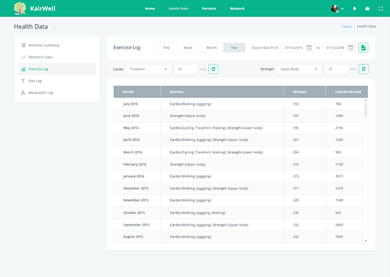This screenshot has width=390, height=277.
Task: Click the Cardio refresh button
Action: pos(213,69)
